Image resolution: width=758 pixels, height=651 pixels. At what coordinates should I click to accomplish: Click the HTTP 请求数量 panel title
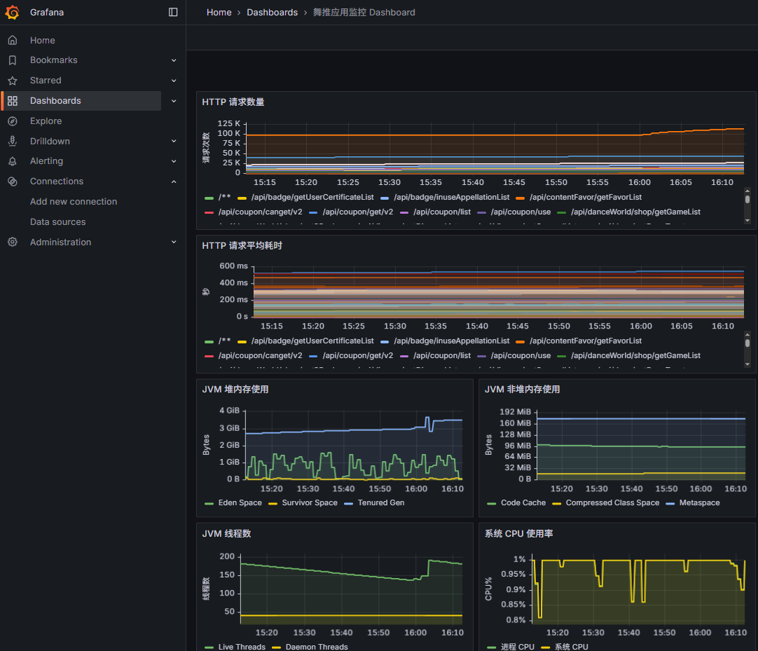233,102
